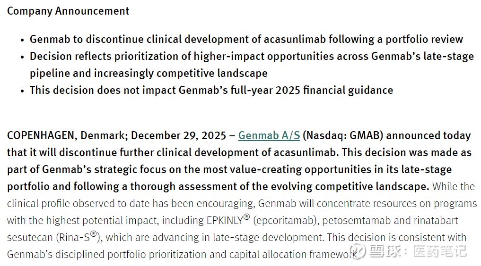Click the (Nasdaq: GMAB) ticker text
481x266 pixels.
pyautogui.click(x=343, y=136)
